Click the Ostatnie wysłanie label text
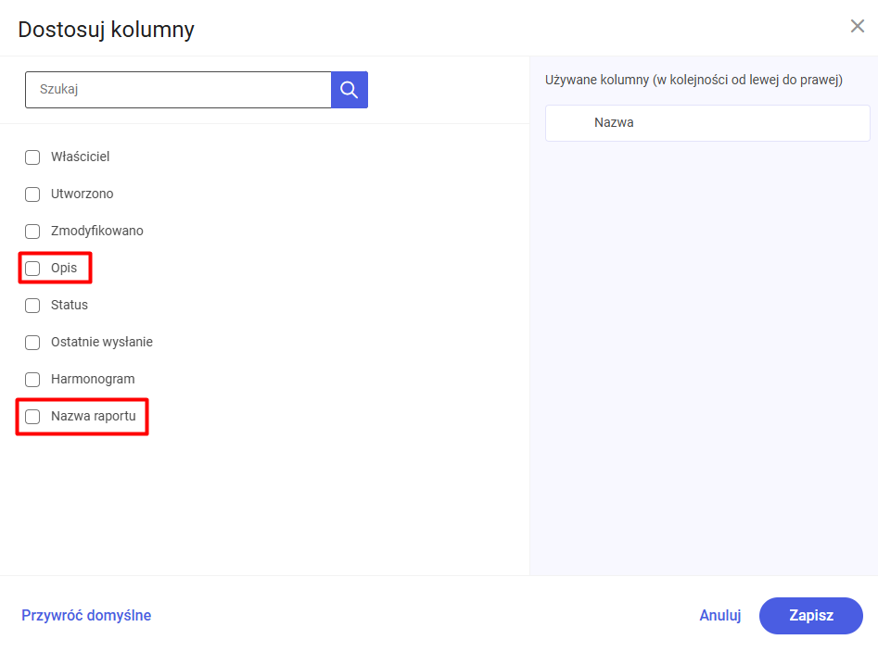Viewport: 878px width, 652px height. pyautogui.click(x=102, y=342)
